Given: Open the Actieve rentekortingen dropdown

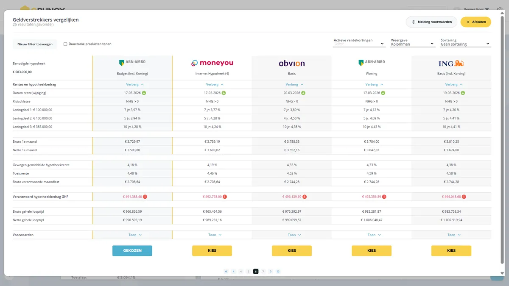Looking at the screenshot, I should point(358,44).
